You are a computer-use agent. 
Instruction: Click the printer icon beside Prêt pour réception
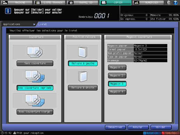tap(15, 133)
